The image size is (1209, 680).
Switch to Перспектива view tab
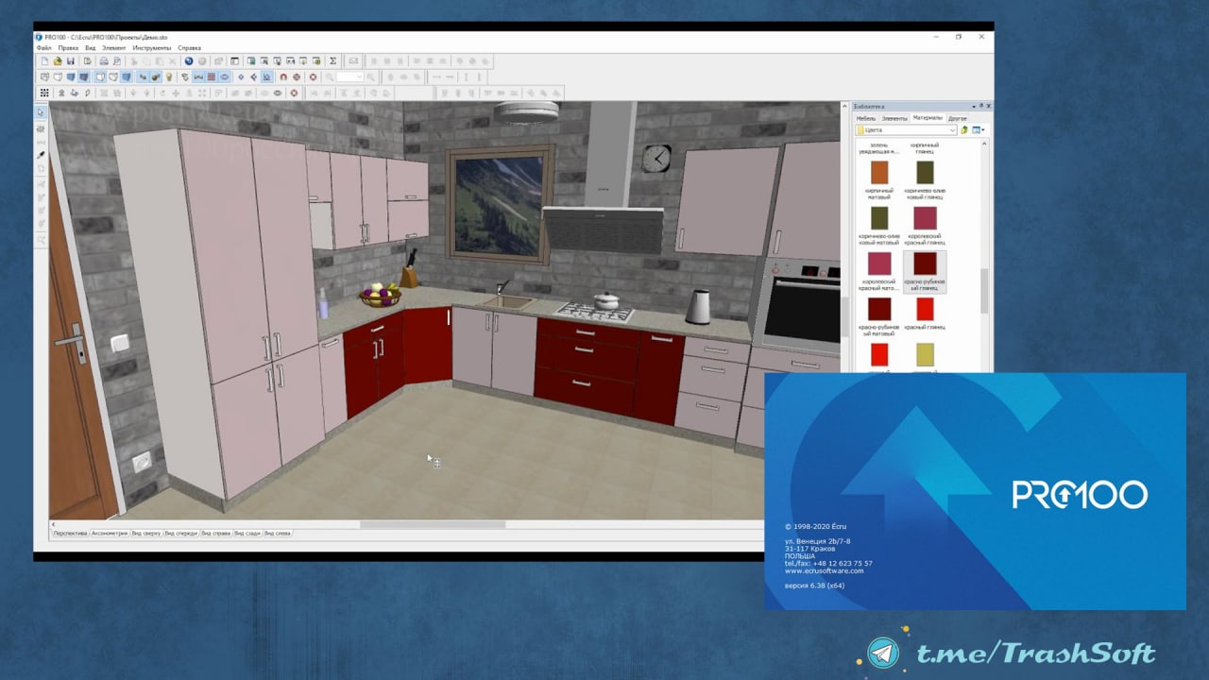tap(70, 534)
